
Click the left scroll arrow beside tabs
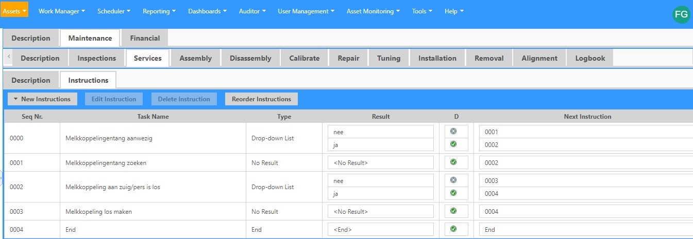[x=8, y=58]
